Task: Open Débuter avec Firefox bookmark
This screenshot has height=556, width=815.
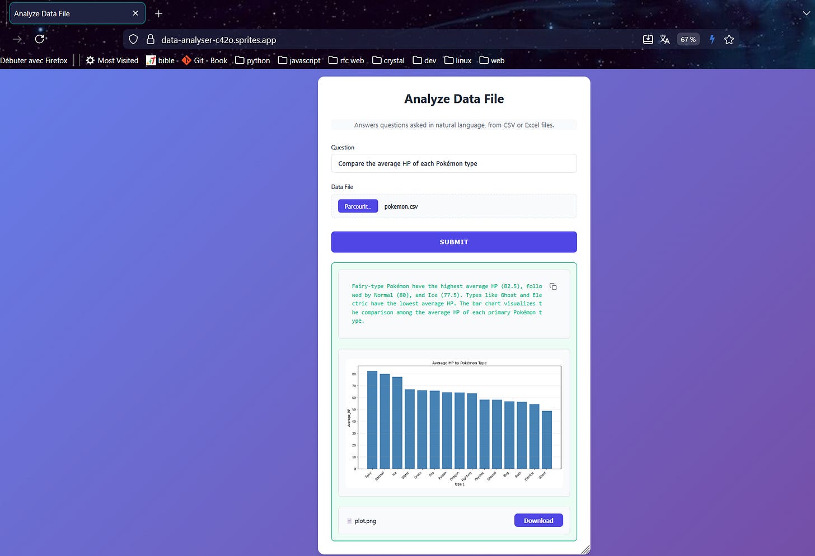Action: point(34,60)
